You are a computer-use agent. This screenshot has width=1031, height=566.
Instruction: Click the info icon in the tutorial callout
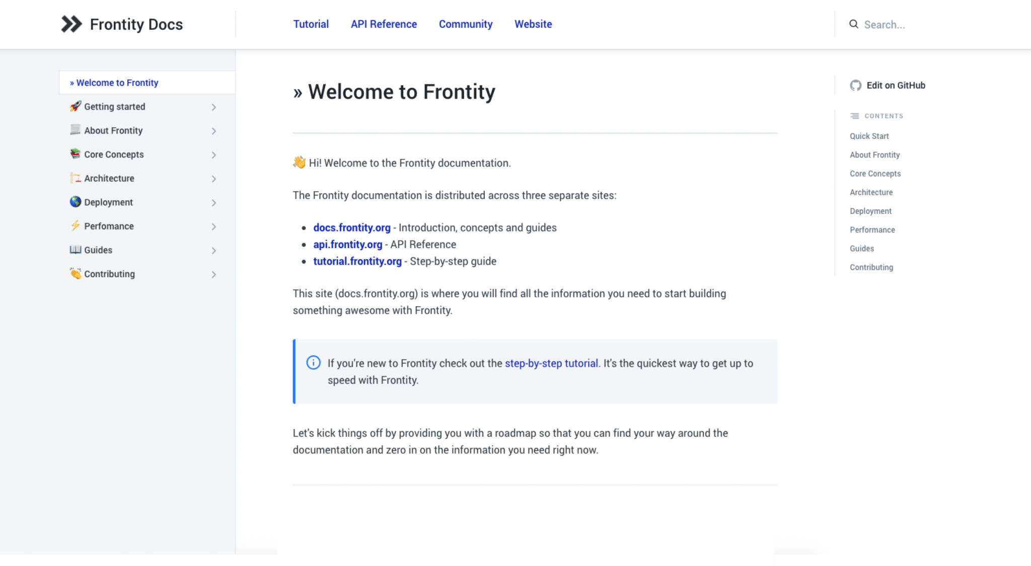click(313, 363)
